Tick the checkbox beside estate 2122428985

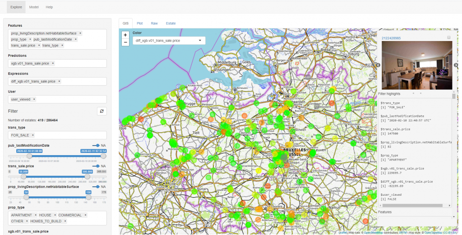449,37
